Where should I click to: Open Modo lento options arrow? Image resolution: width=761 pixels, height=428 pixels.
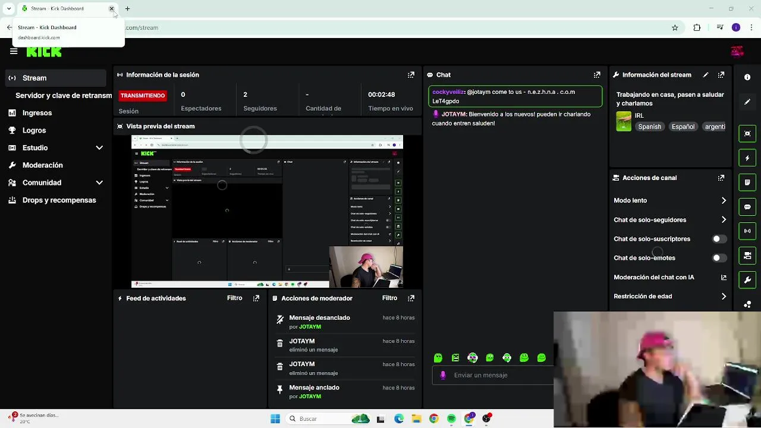tap(724, 200)
